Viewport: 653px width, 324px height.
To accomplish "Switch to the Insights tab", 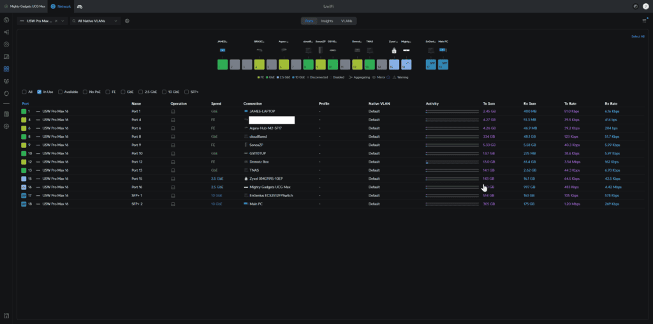I will tap(327, 21).
